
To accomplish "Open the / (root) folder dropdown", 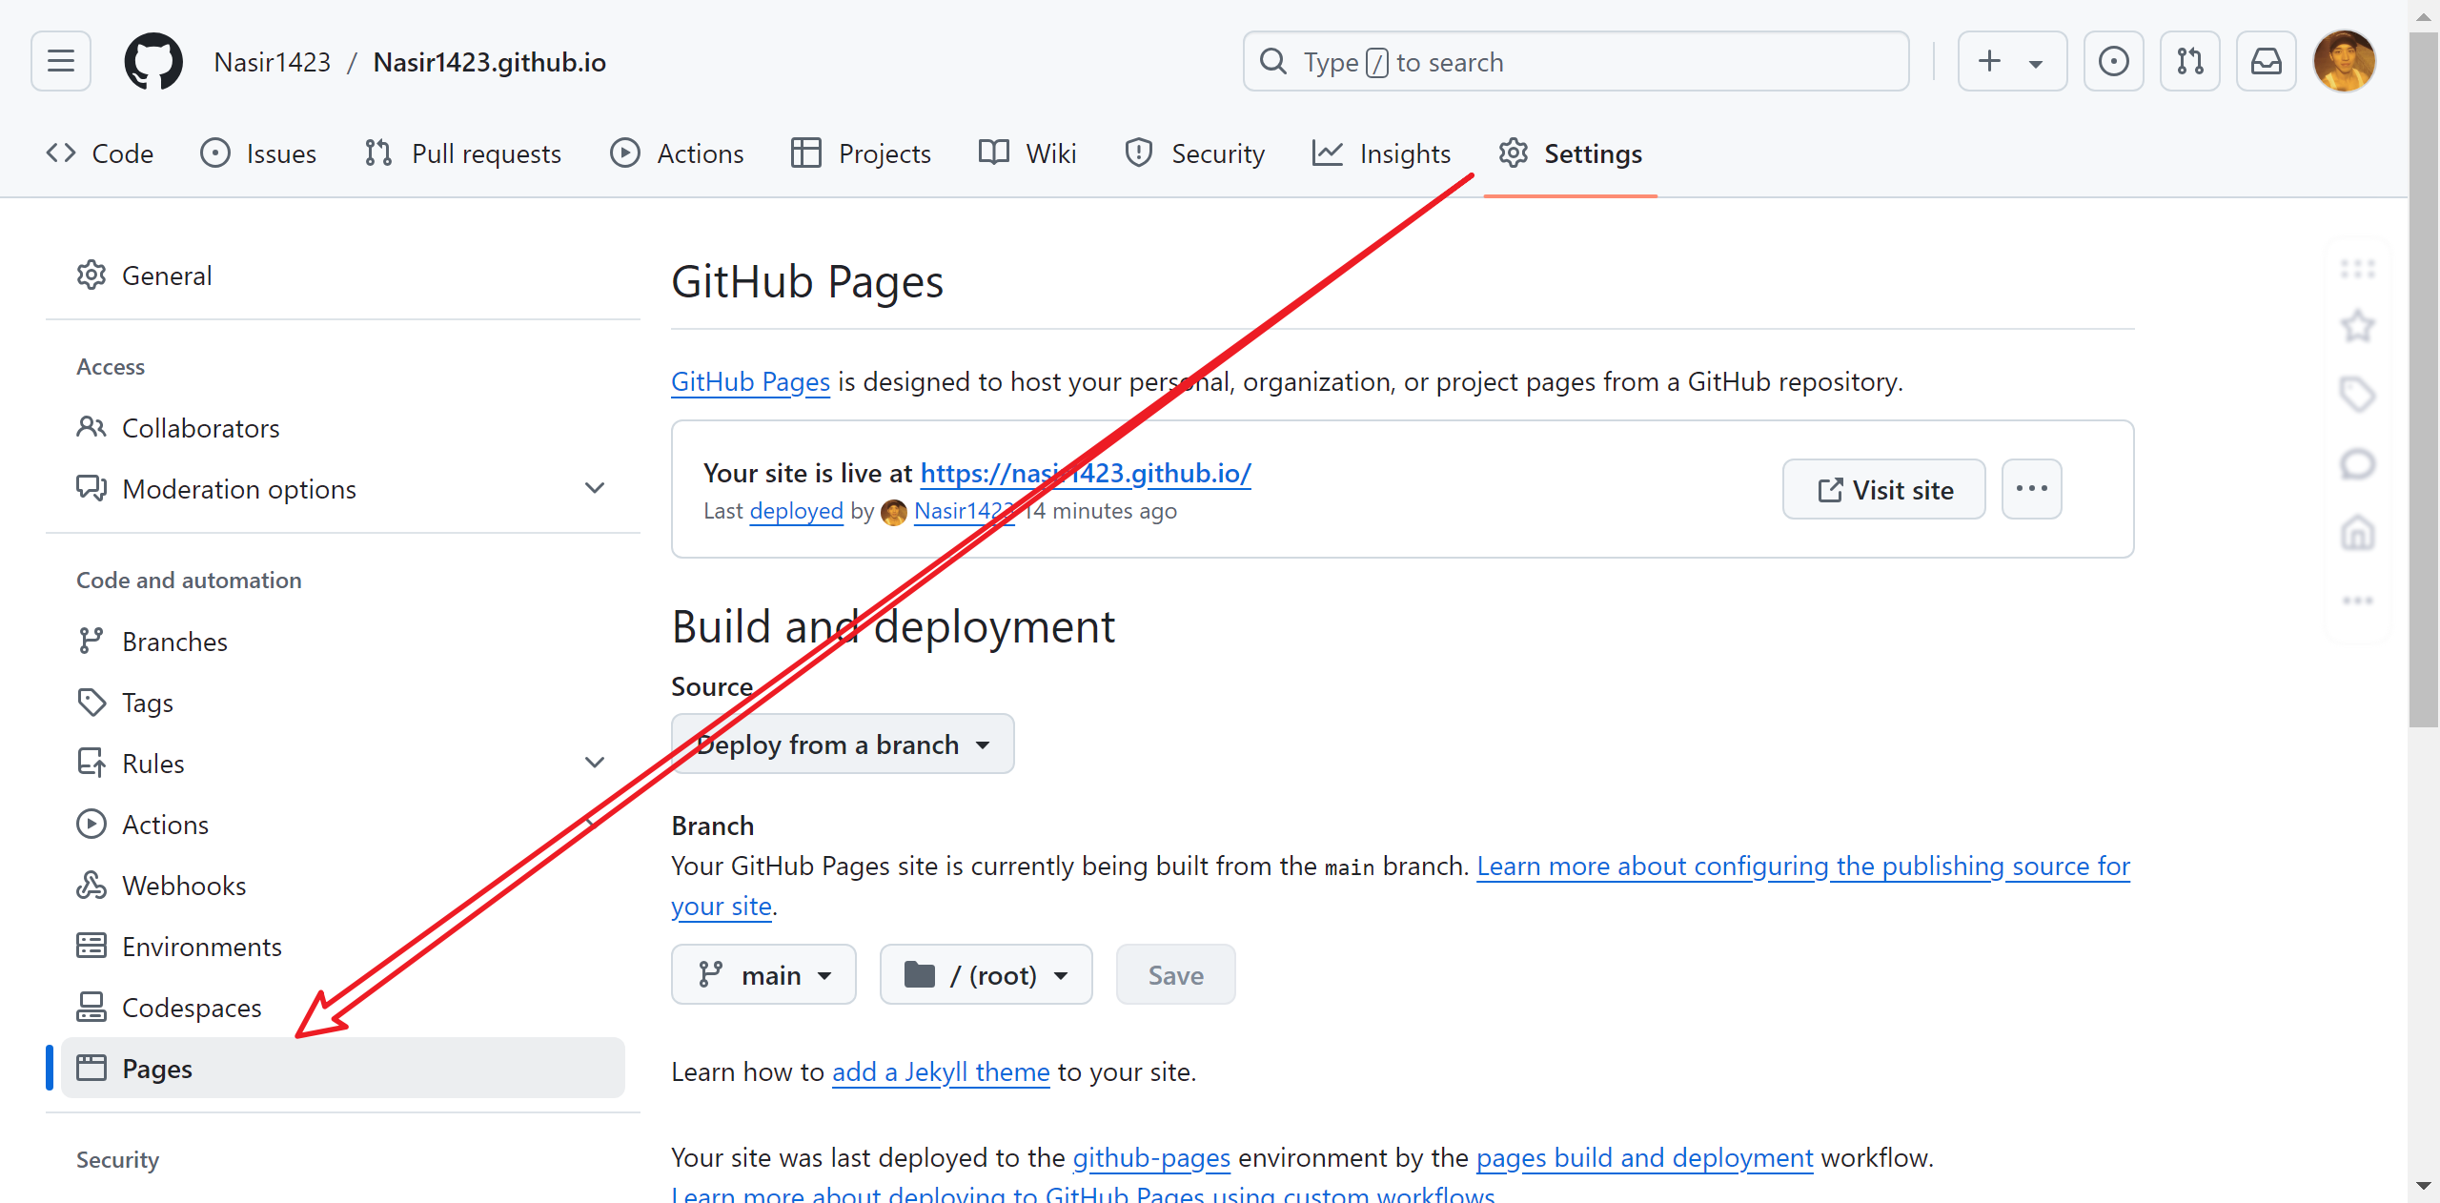I will [x=986, y=975].
